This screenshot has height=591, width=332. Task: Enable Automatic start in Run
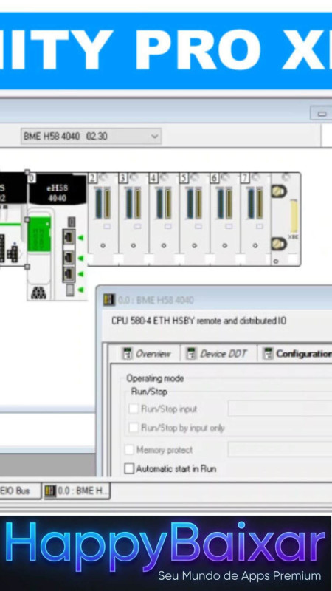tap(129, 468)
